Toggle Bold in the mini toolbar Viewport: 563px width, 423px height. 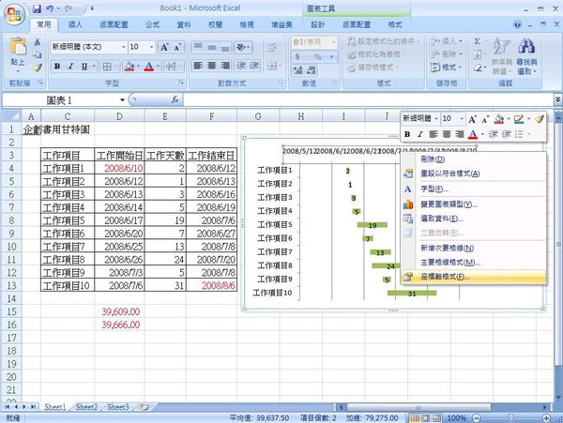[407, 134]
